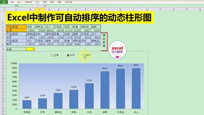Click the Name Box showing C33
Viewport: 204px width, 115px height.
point(17,6)
